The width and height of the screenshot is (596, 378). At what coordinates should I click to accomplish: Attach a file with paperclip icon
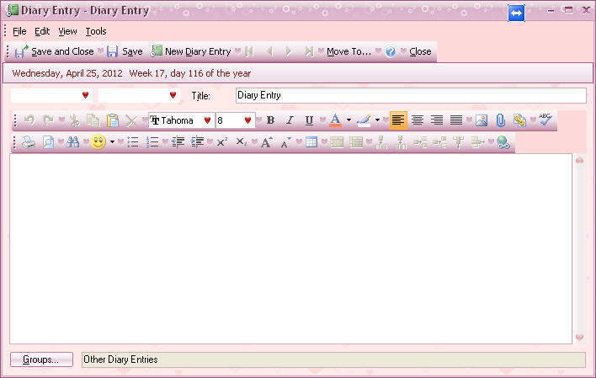(501, 120)
